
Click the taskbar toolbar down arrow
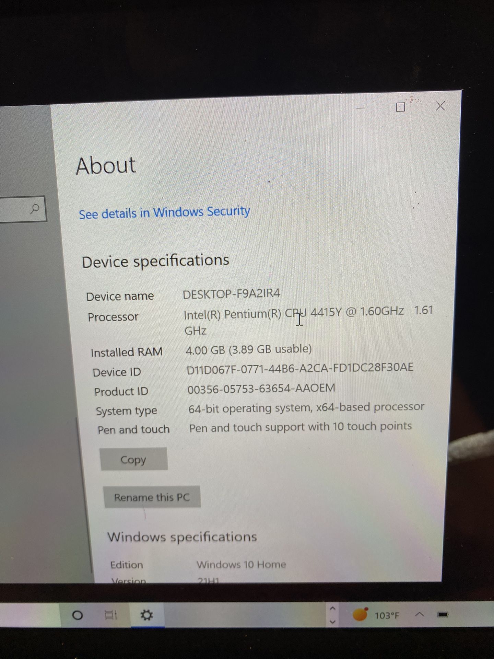332,622
